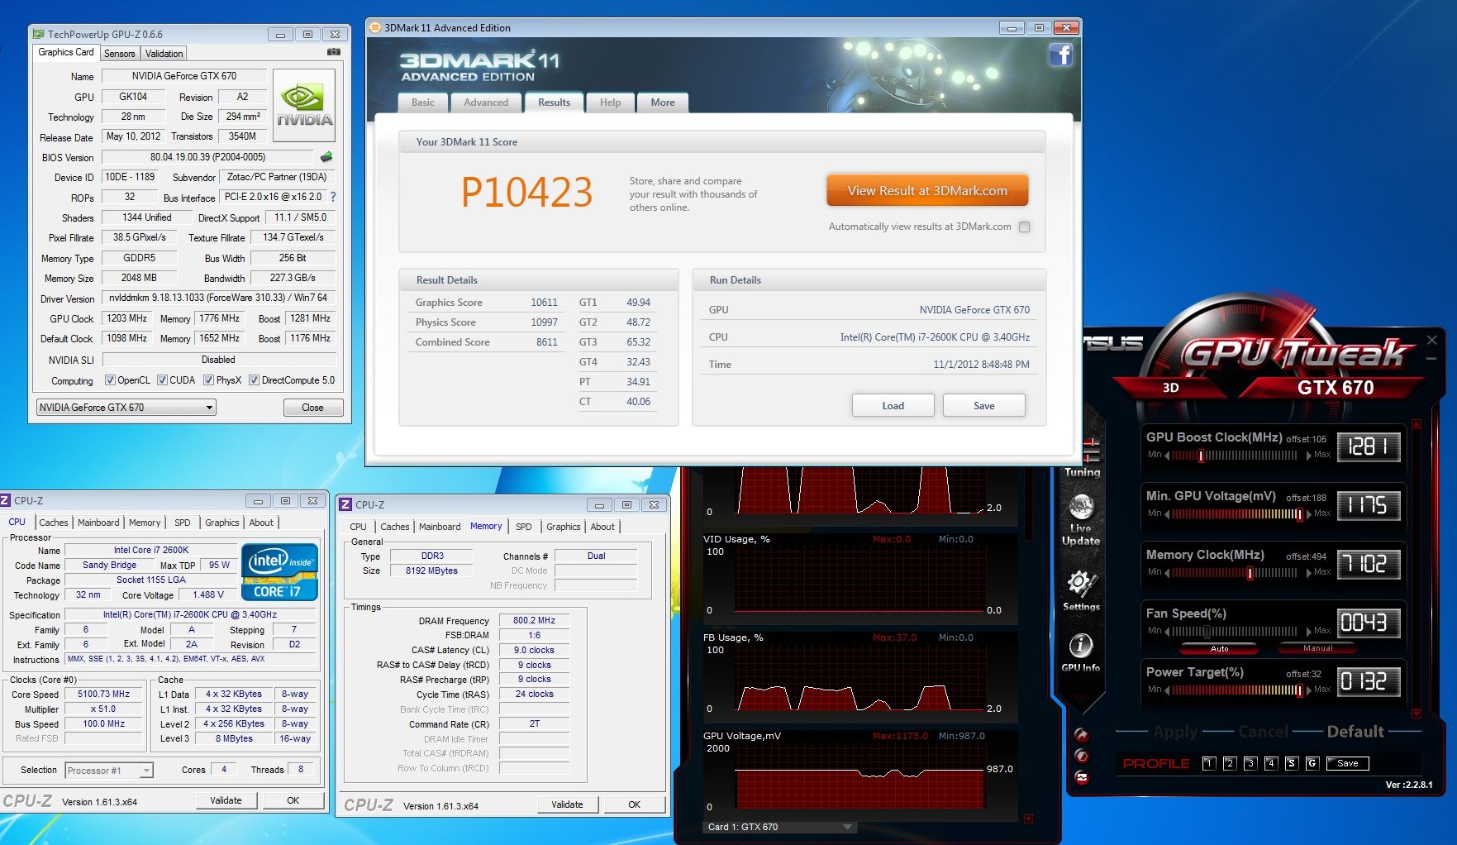1457x845 pixels.
Task: Open the NVIDIA GeForce GTX 670 card dropdown
Action: click(126, 408)
